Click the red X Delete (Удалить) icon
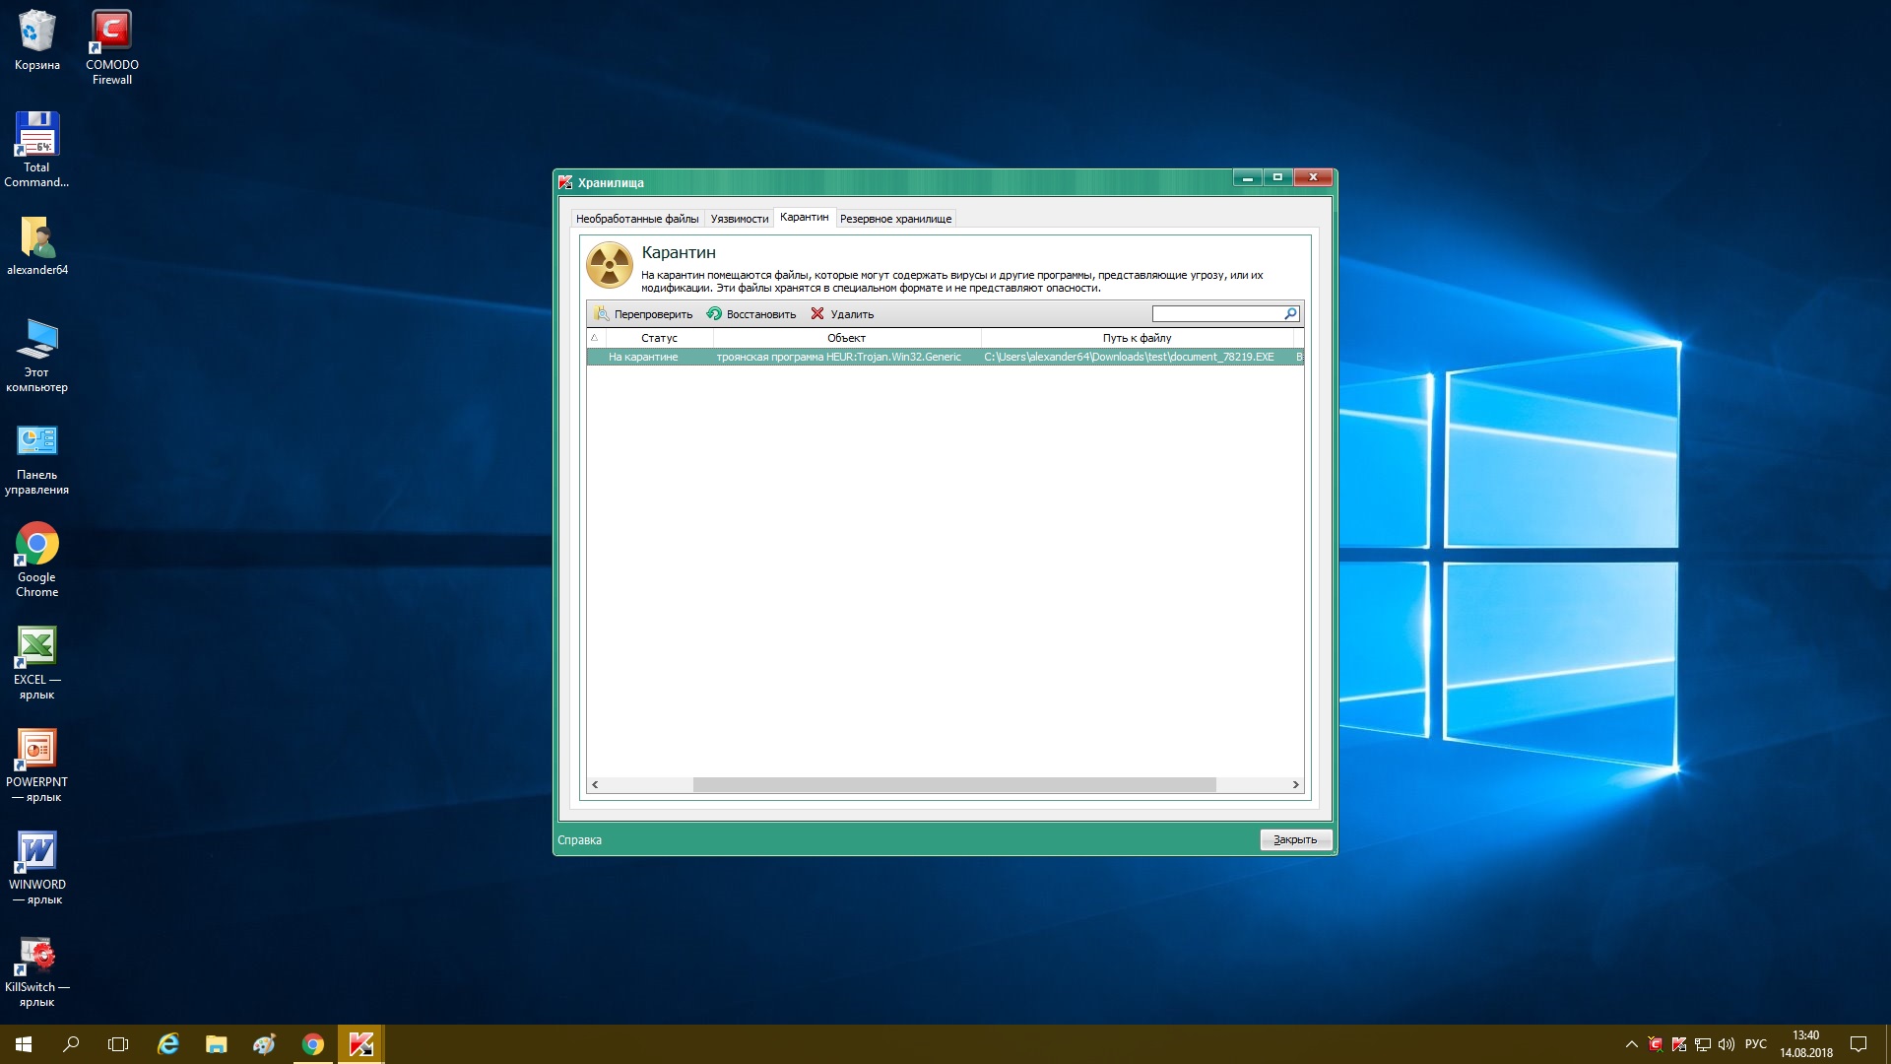 817,314
